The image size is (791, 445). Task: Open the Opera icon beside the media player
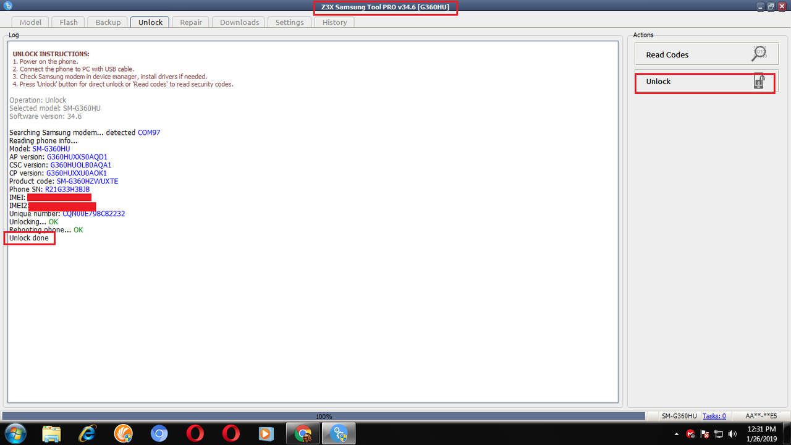tap(231, 433)
